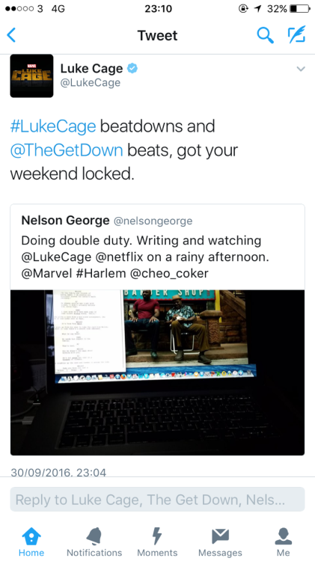Tap the blue verified badge
315x561 pixels.
(x=132, y=68)
